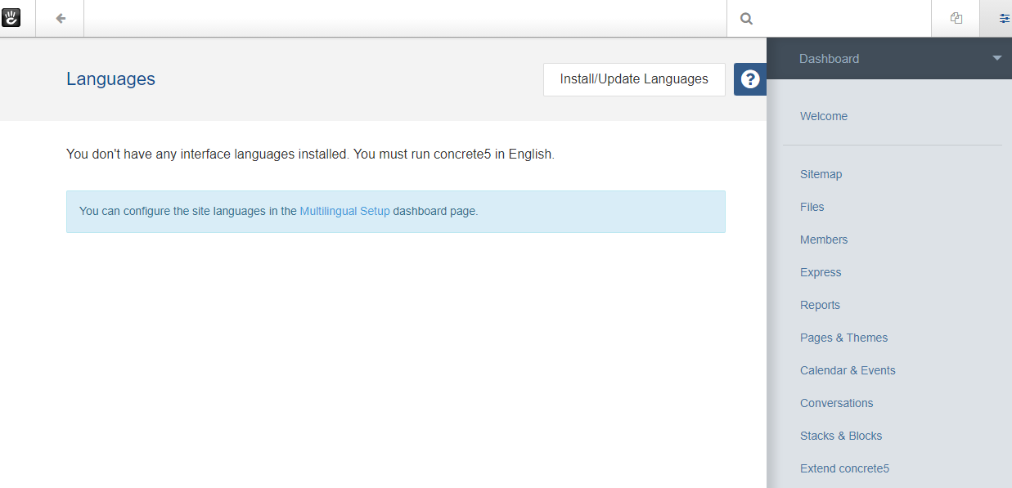1012x488 pixels.
Task: Open Welcome in the dashboard menu
Action: (x=824, y=116)
